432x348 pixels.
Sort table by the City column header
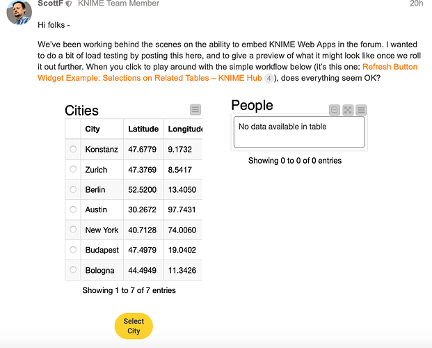tap(93, 129)
